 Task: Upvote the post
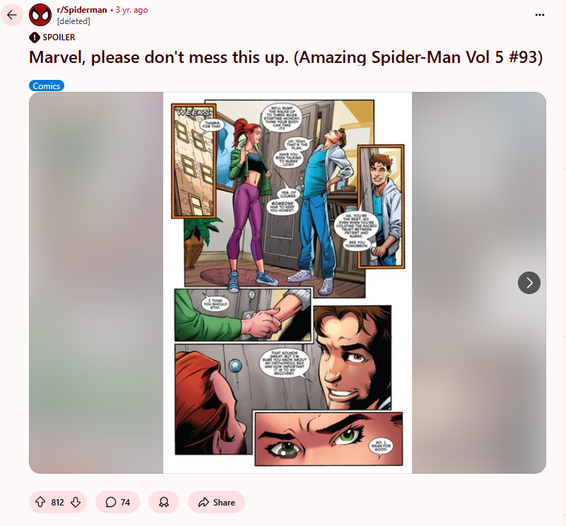coord(40,502)
